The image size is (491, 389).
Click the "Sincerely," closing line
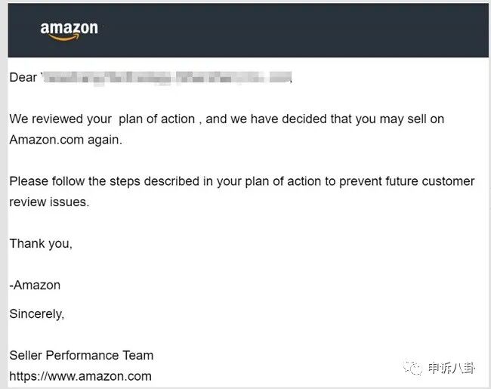(36, 313)
